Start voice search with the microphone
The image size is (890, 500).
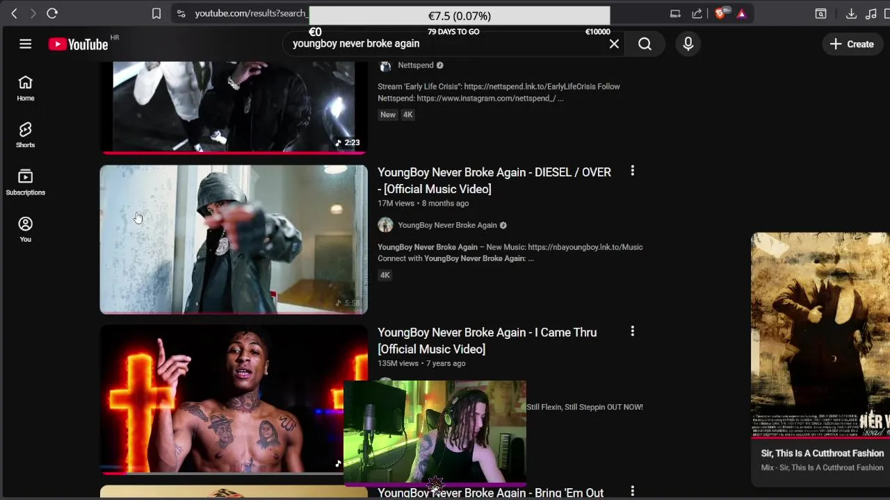coord(688,44)
